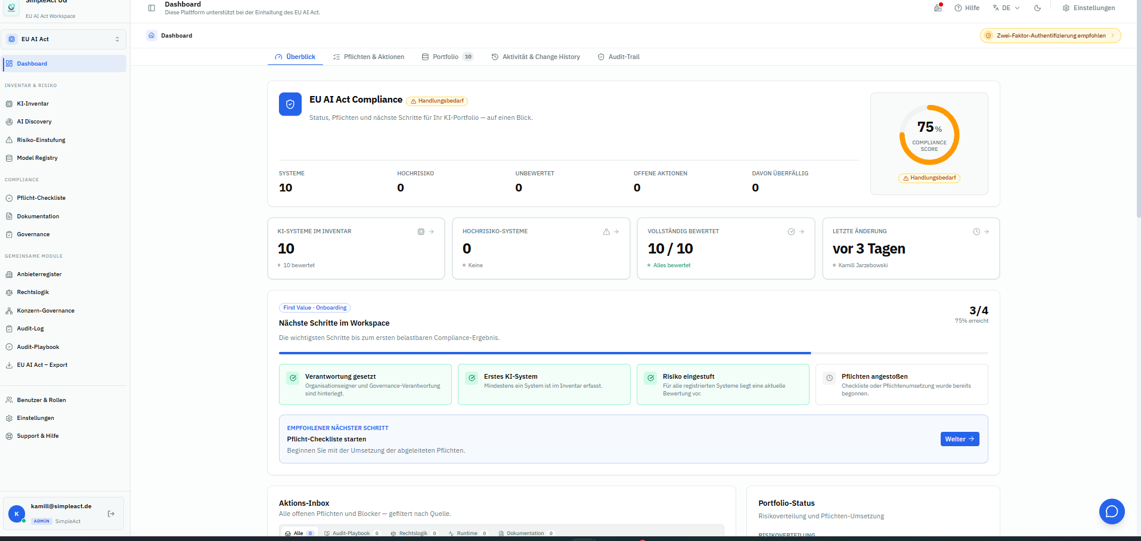The image size is (1141, 541).
Task: Open KI-Inventar in the sidebar
Action: pyautogui.click(x=63, y=104)
